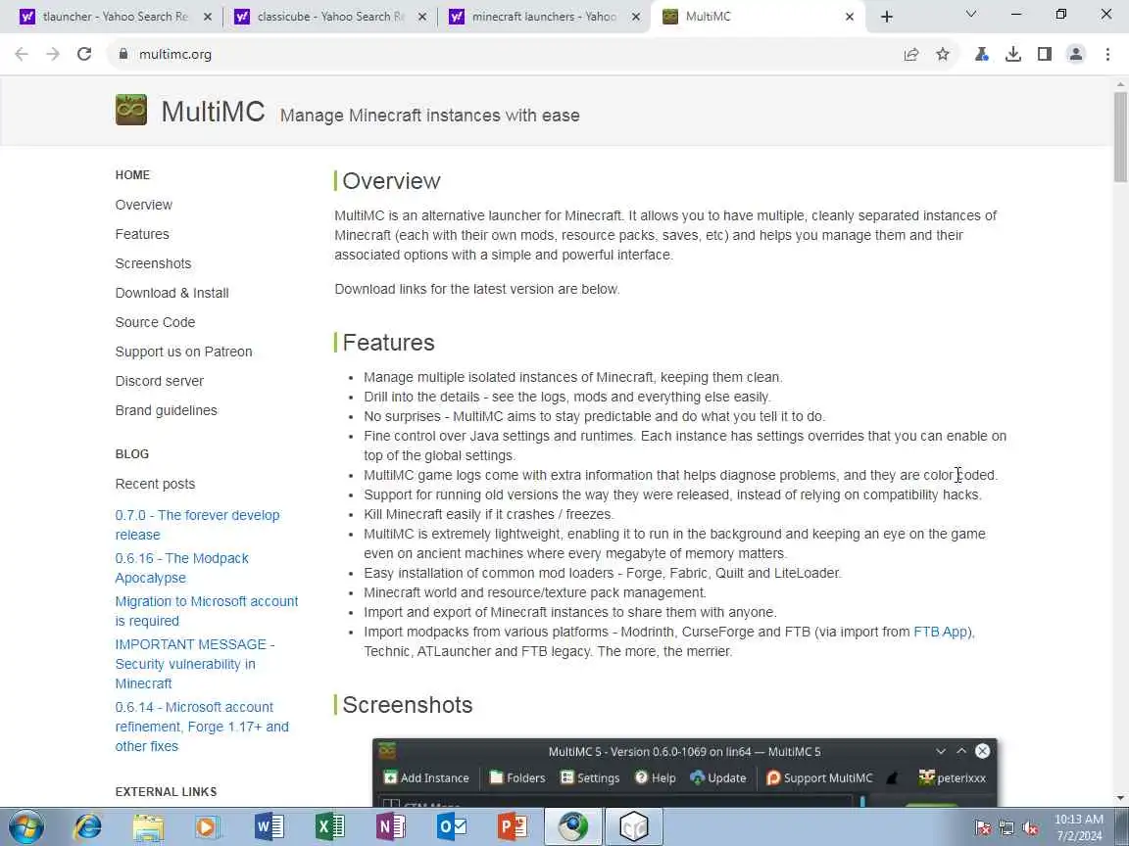Launch PowerPoint from the taskbar
The image size is (1129, 846).
coord(512,827)
